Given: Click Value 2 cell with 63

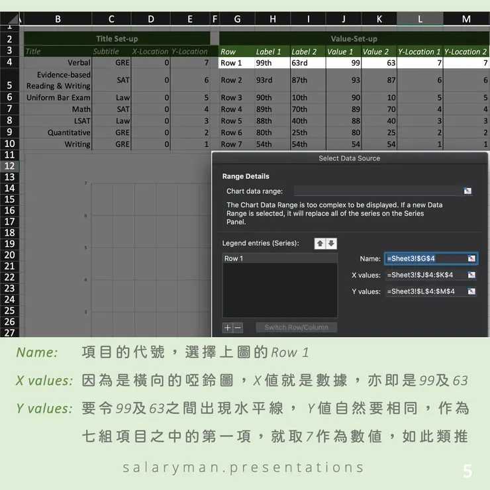Looking at the screenshot, I should (379, 63).
